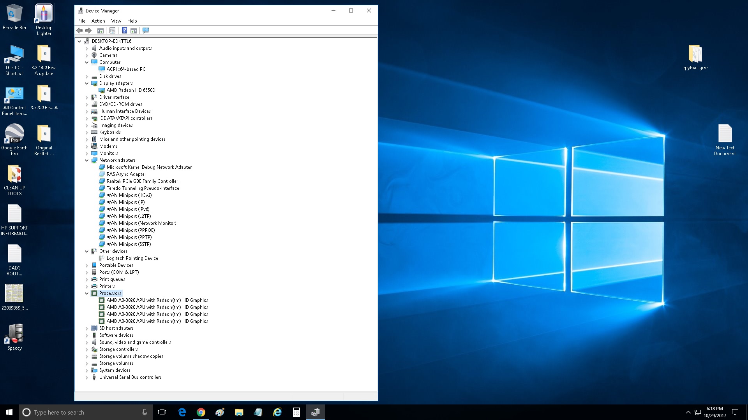Open the View menu
This screenshot has width=748, height=420.
[x=116, y=21]
